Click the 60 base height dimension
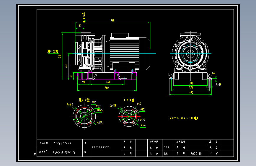The width and height of the screenshot is (256, 166). pos(71,76)
